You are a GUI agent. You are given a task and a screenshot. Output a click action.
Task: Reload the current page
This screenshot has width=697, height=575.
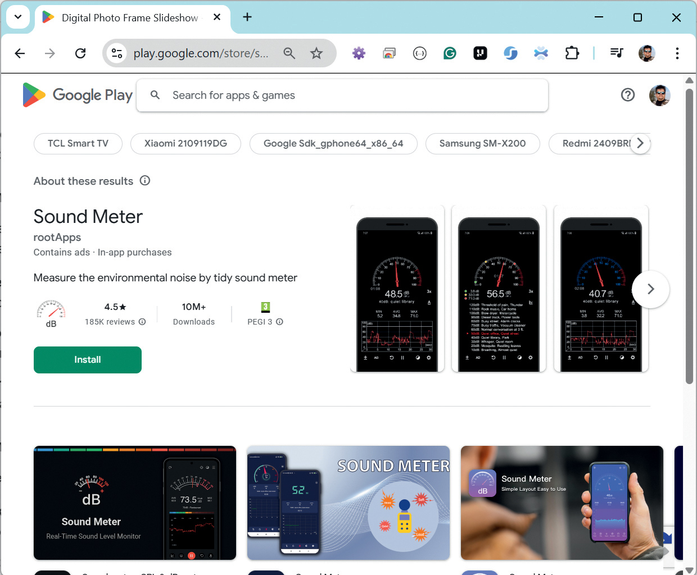pos(80,53)
